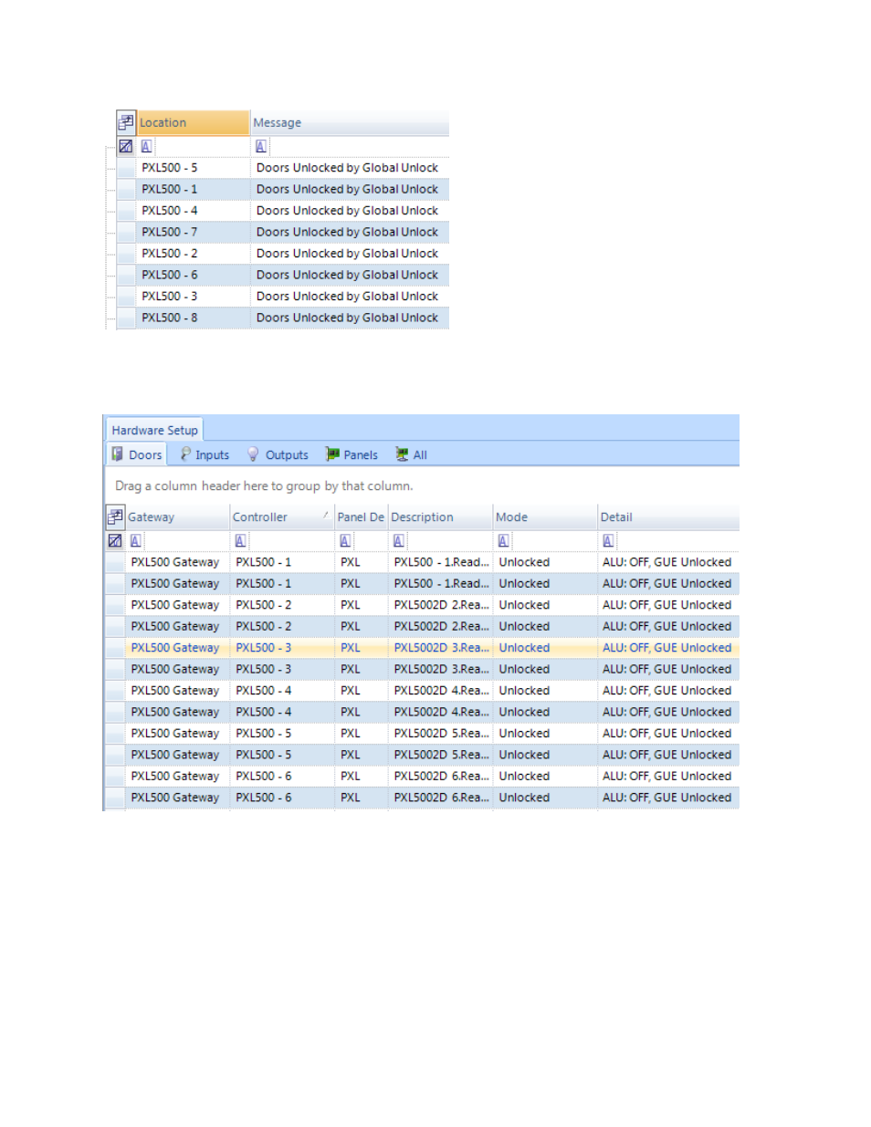Select the Doors tab

coord(137,454)
